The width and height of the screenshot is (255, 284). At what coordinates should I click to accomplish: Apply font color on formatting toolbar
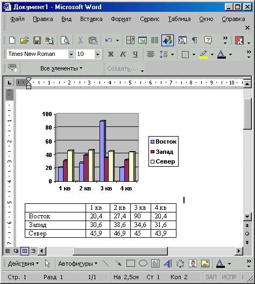click(221, 54)
